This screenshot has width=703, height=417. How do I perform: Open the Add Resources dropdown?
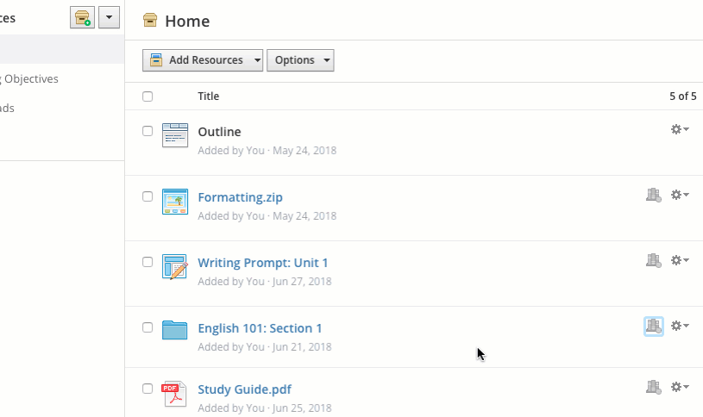coord(203,60)
